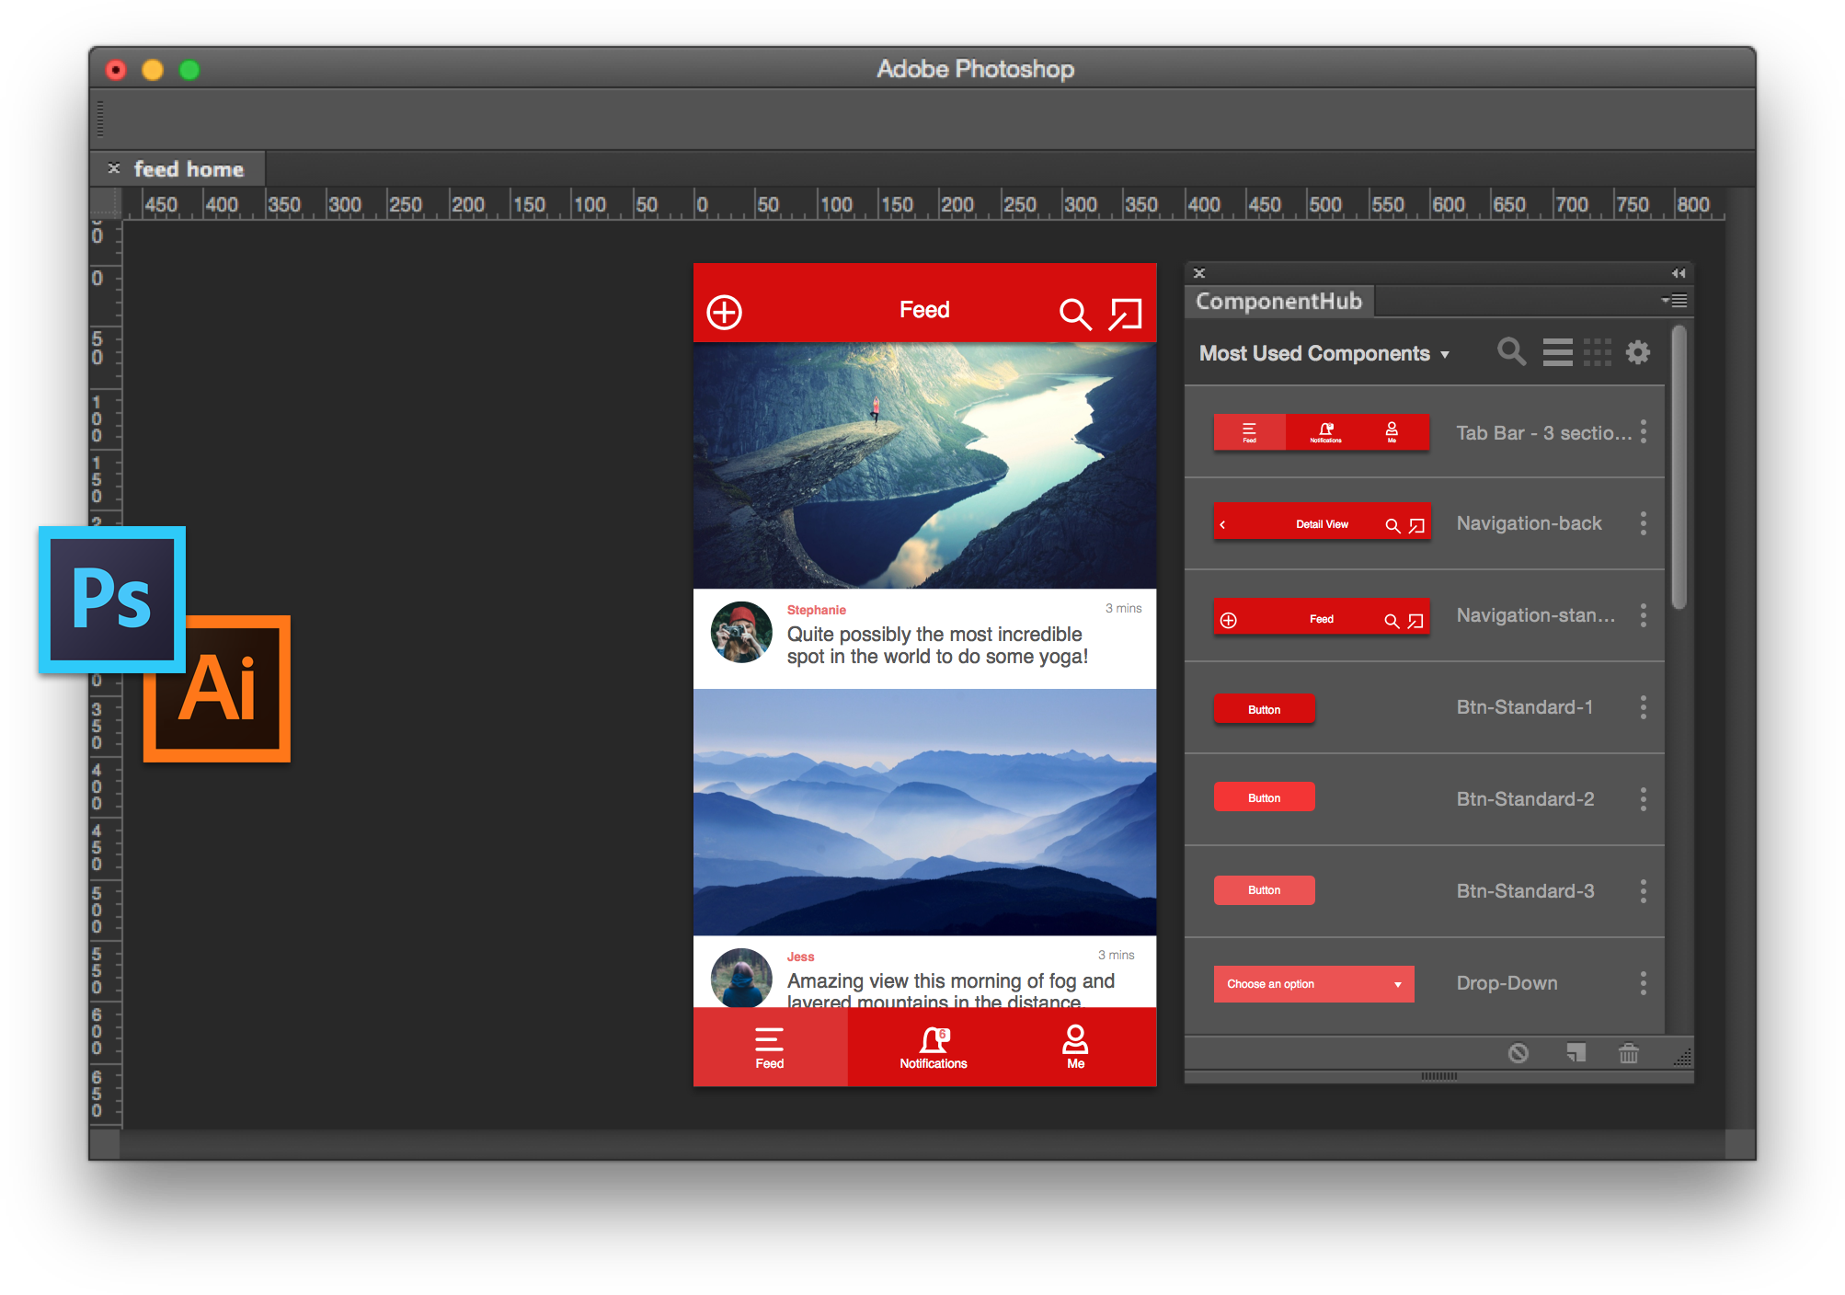Open options for Tab Bar component

[x=1644, y=432]
